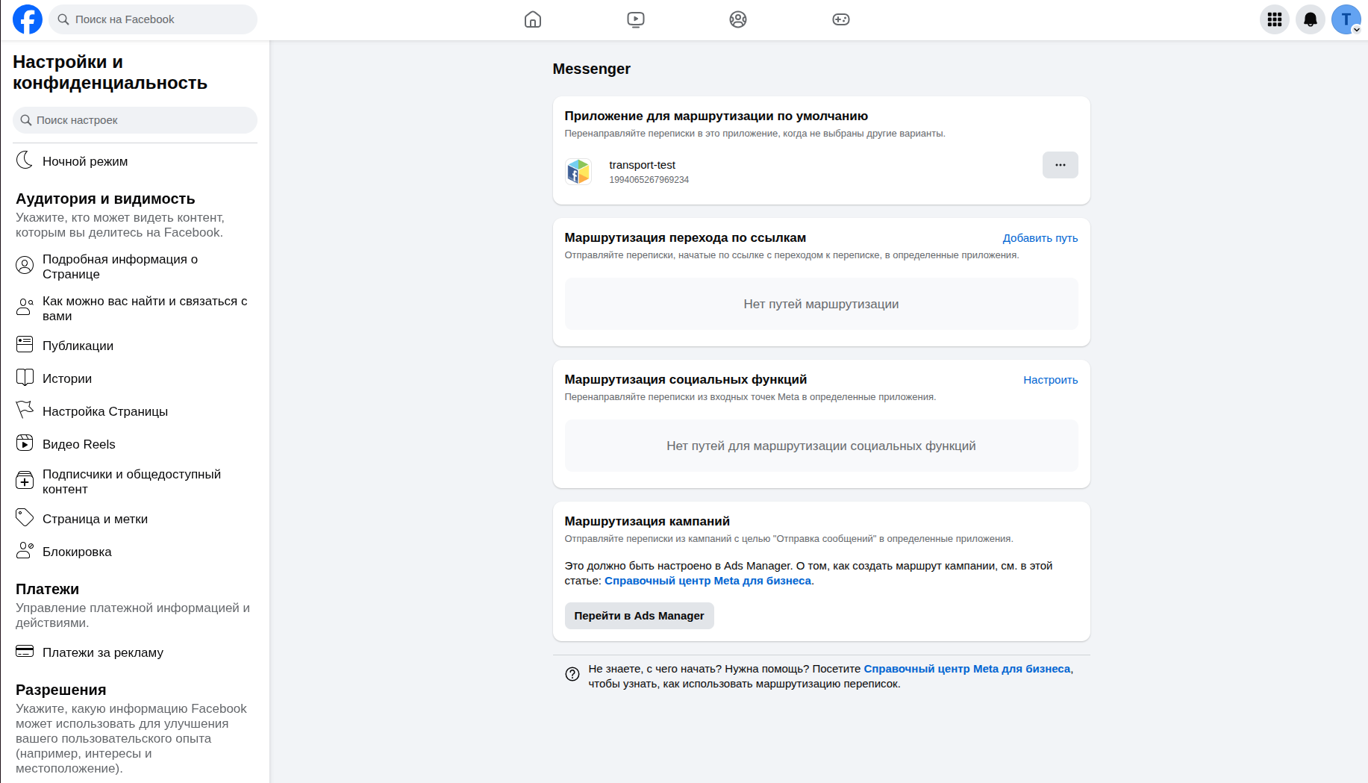The image size is (1368, 783).
Task: Click the Нет путей маршрутизации placeholder
Action: click(821, 304)
